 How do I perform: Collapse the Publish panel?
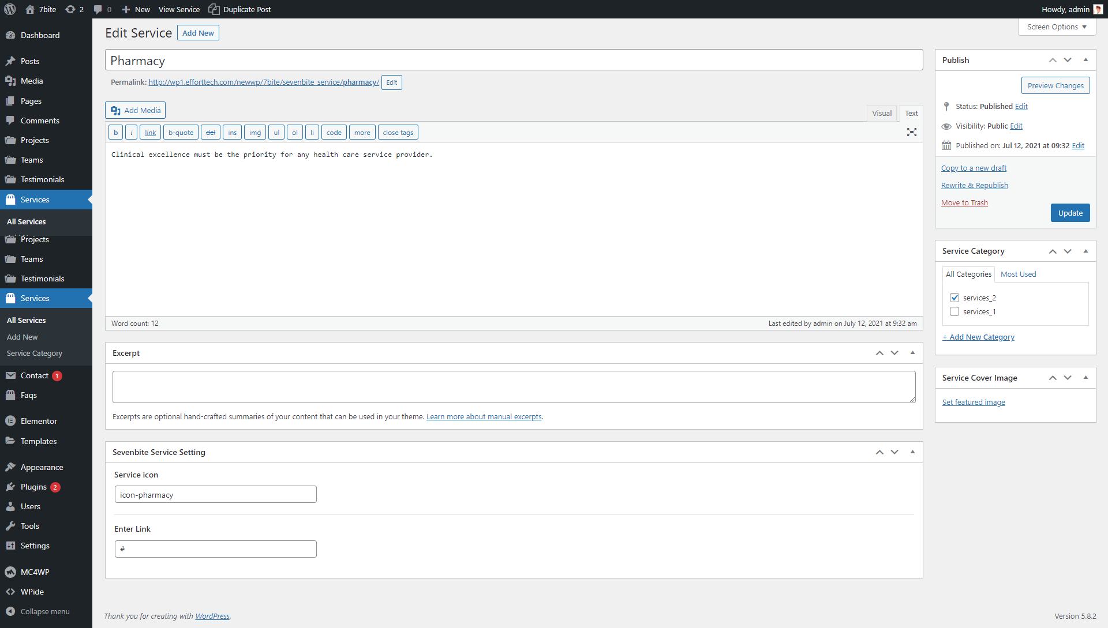(x=1085, y=60)
